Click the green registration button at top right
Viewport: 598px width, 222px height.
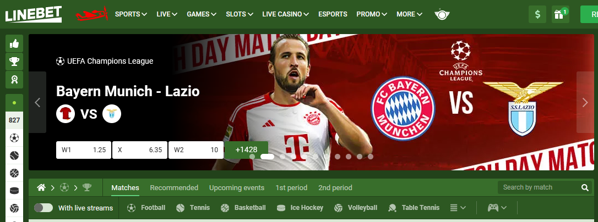click(x=589, y=14)
